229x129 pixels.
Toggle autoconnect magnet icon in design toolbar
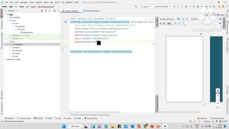[164, 23]
